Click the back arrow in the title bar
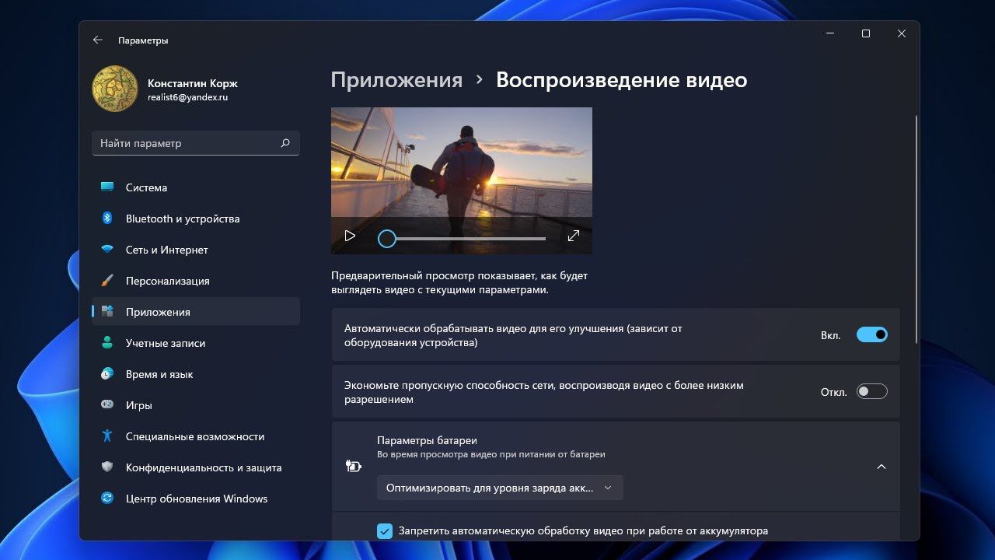Viewport: 995px width, 560px height. coord(97,40)
